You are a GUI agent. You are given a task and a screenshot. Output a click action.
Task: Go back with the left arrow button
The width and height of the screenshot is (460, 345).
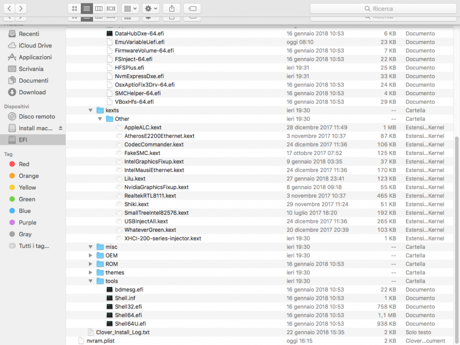point(9,8)
